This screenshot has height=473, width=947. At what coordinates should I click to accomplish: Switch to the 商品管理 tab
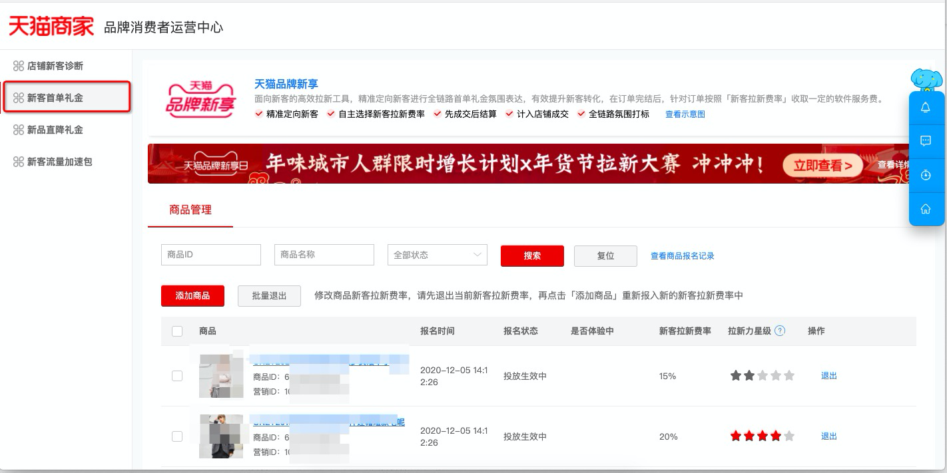pyautogui.click(x=190, y=210)
